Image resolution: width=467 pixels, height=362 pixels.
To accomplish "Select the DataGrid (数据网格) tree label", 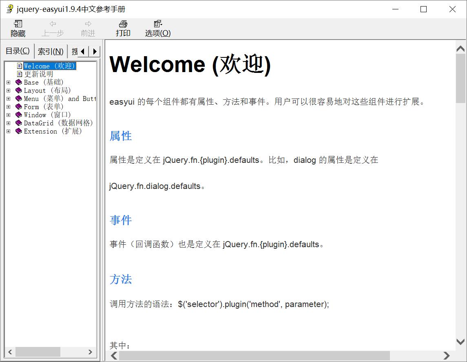I will (58, 123).
